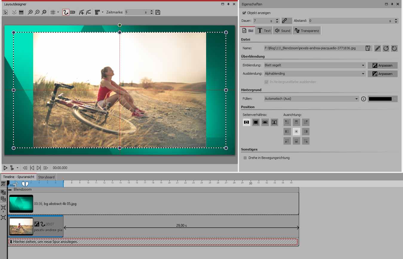Click Anpassen button for Ausblendung
403x259 pixels.
(x=382, y=74)
